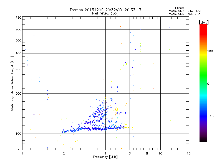Click the '600' y-axis tick label
The width and height of the screenshot is (222, 167).
click(18, 30)
